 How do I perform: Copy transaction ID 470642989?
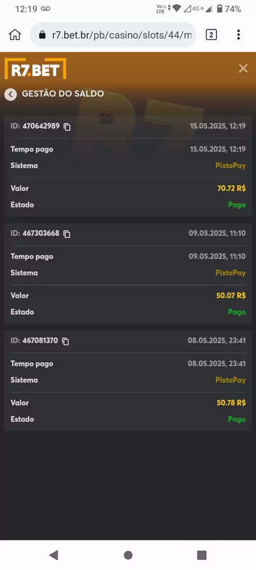(x=67, y=127)
